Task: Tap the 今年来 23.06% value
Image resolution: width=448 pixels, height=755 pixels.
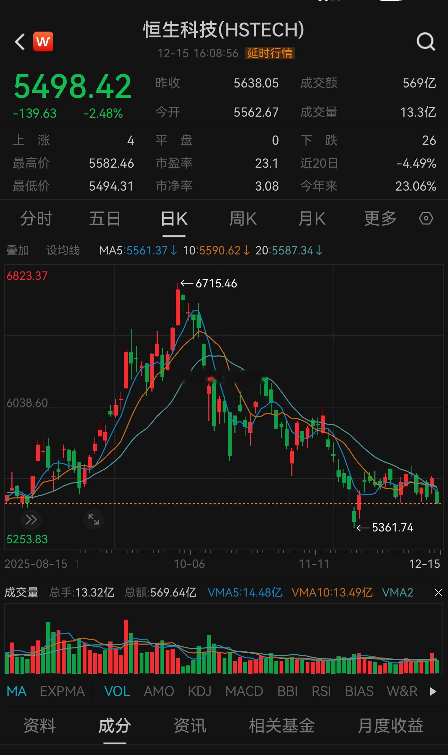Action: tap(416, 186)
